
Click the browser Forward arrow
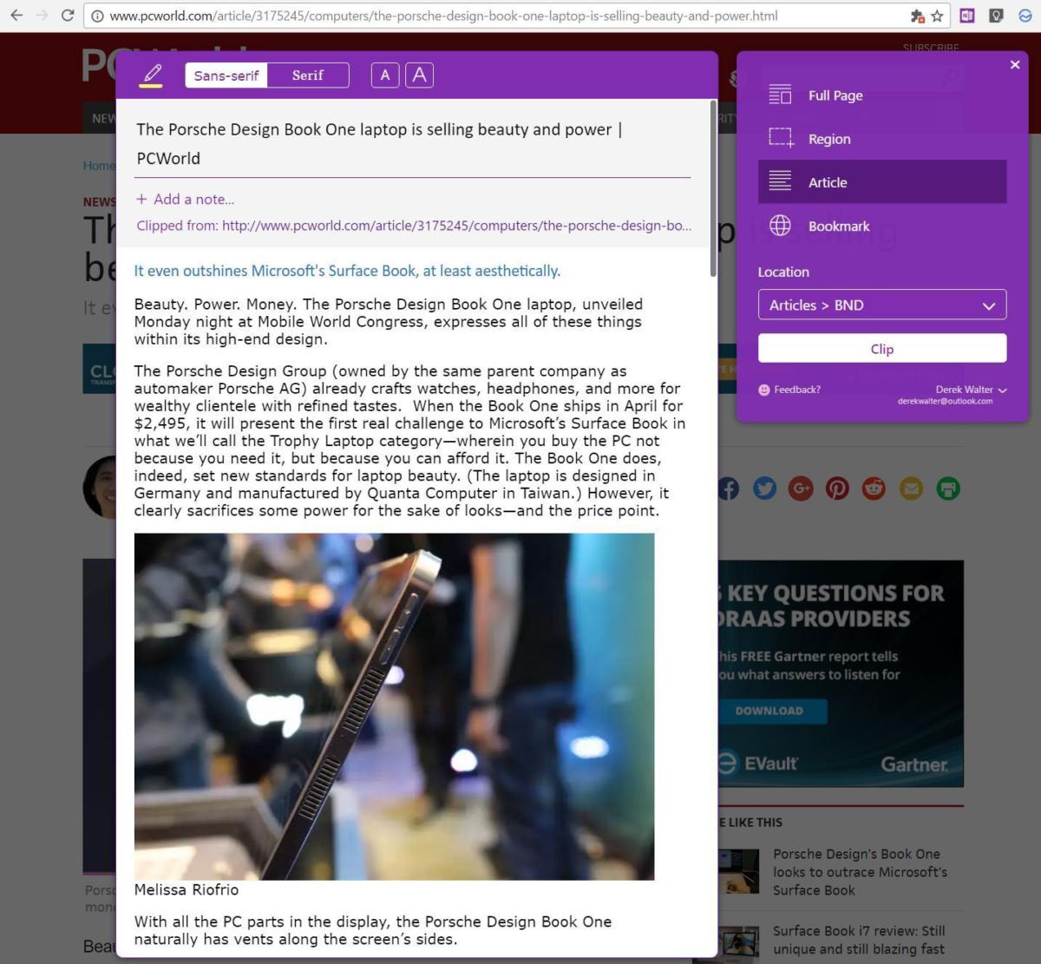42,16
